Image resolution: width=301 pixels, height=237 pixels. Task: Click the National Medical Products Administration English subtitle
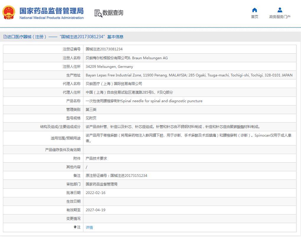[x=51, y=18]
